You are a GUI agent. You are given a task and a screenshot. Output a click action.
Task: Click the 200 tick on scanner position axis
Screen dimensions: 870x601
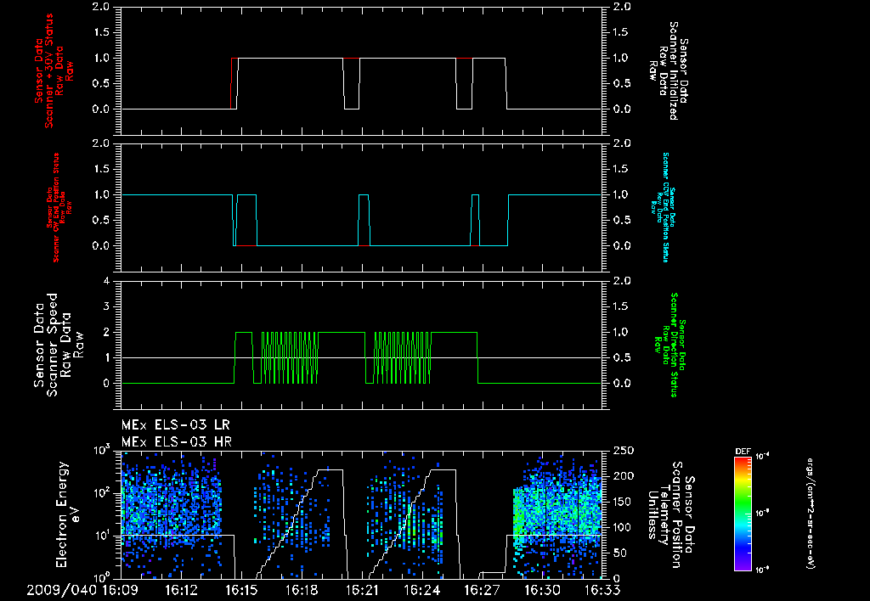tap(624, 476)
